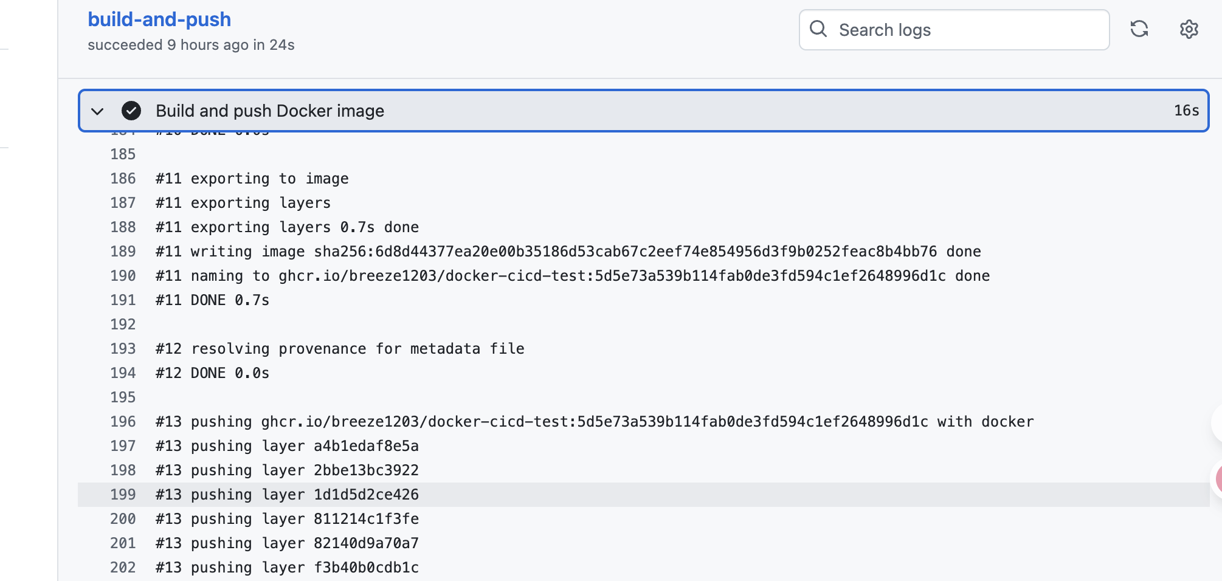Click line number 202 in the log

(123, 568)
